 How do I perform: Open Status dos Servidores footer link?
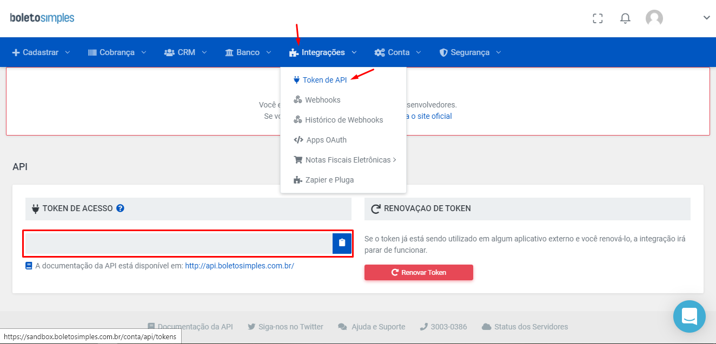pyautogui.click(x=531, y=327)
